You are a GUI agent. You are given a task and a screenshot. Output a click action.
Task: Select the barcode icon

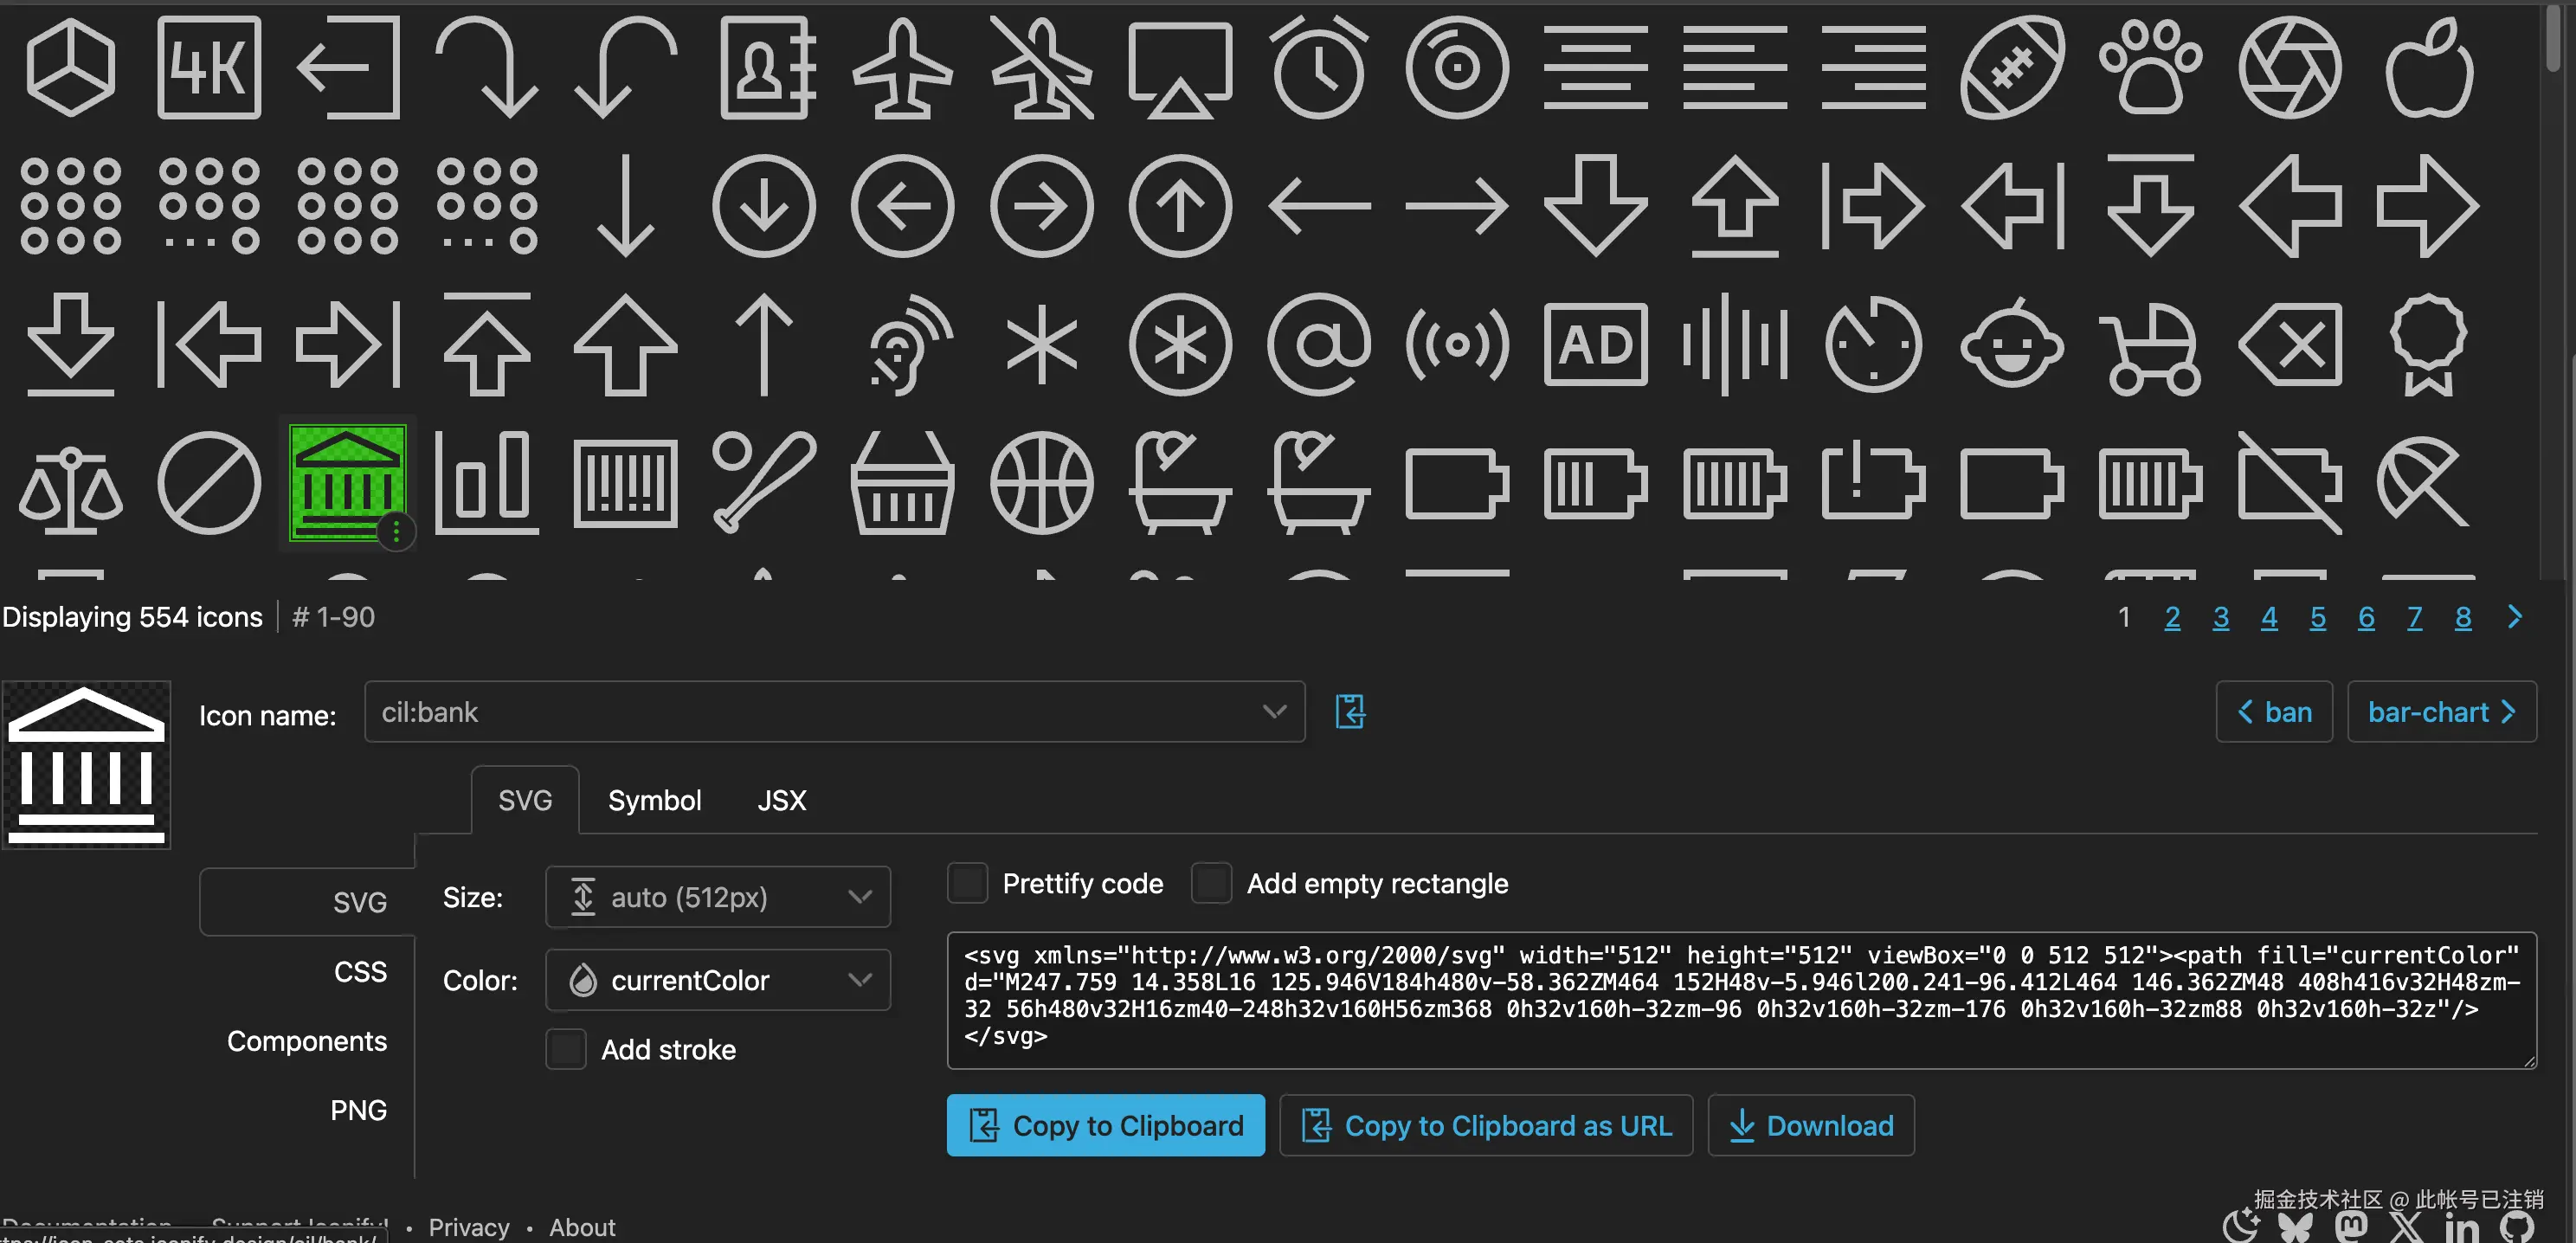[x=625, y=483]
